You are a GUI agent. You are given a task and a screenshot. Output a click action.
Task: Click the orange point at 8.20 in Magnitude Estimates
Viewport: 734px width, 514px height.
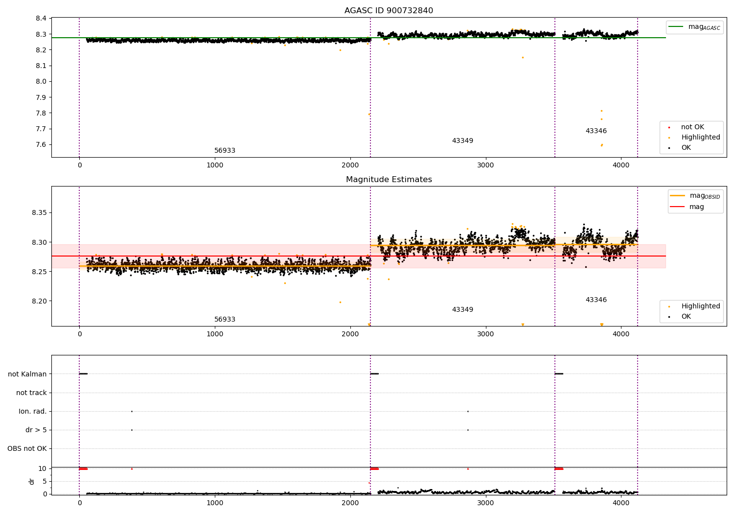pyautogui.click(x=340, y=302)
